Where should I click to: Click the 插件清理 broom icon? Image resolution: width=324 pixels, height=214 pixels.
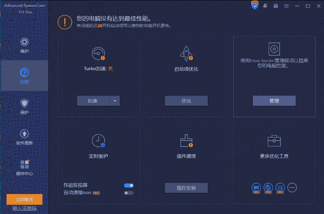coord(186,141)
